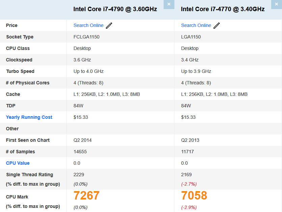Click the 14655 samples count cell
This screenshot has width=282, height=212.
80,152
